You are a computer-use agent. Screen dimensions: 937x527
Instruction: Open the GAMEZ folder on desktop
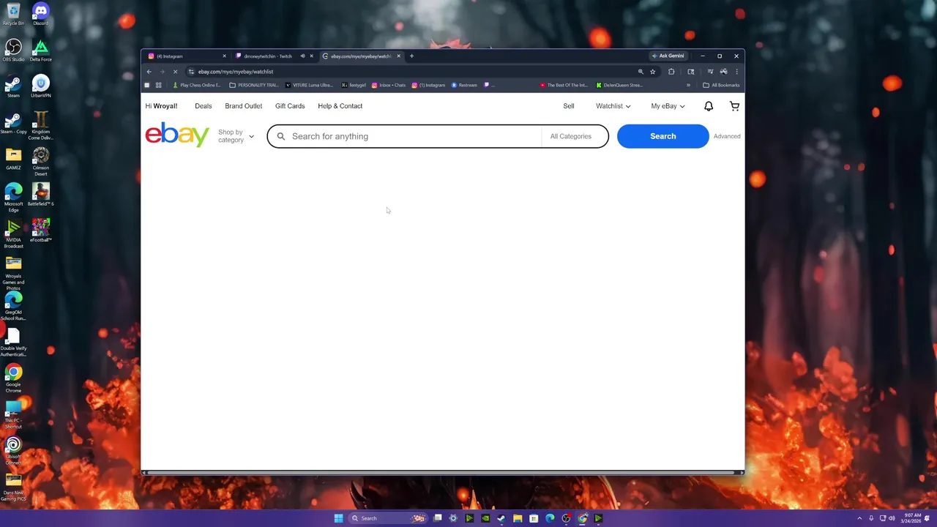[13, 158]
